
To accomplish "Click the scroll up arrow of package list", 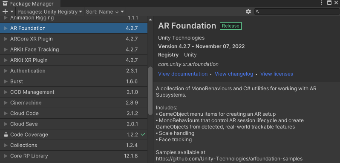I will (150, 20).
